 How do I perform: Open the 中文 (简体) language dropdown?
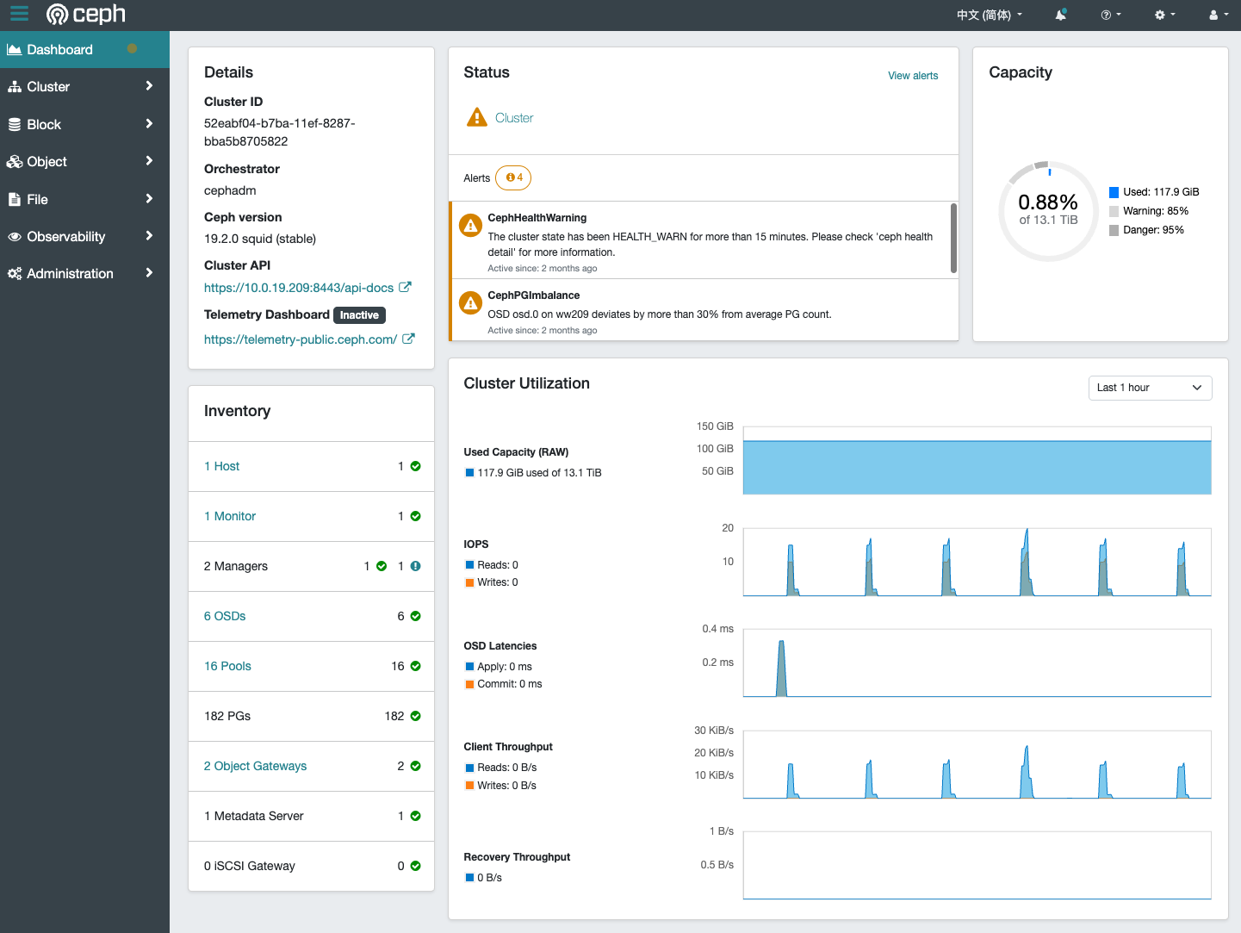pos(989,14)
